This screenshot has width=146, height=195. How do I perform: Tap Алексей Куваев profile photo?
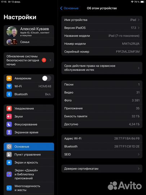pos(12,31)
